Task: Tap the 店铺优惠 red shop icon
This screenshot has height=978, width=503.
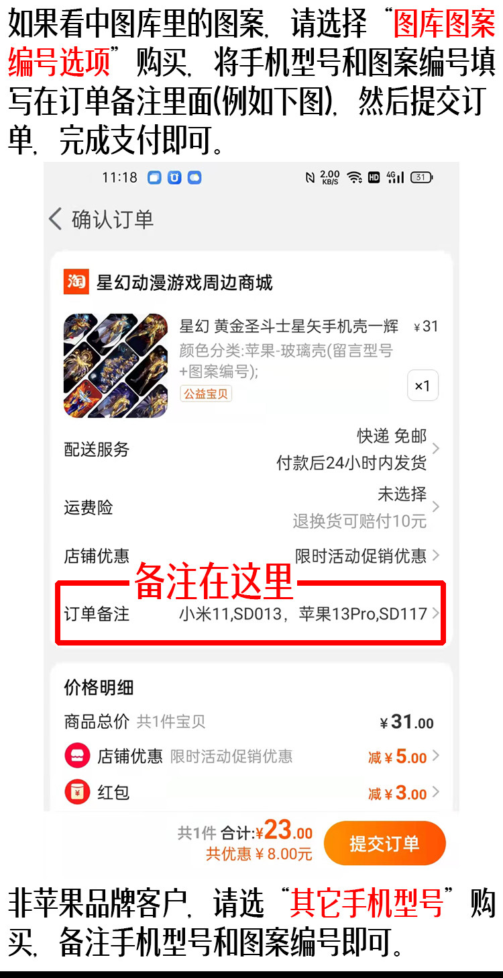Action: (77, 756)
